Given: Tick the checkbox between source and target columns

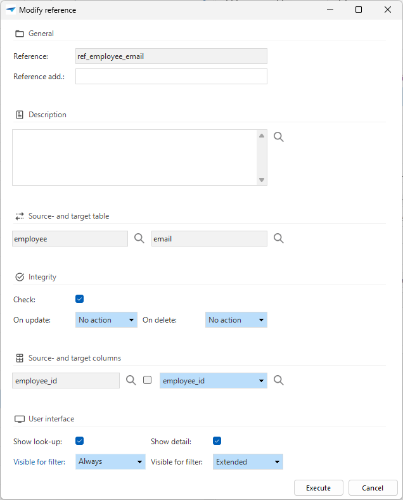Looking at the screenshot, I should point(147,380).
